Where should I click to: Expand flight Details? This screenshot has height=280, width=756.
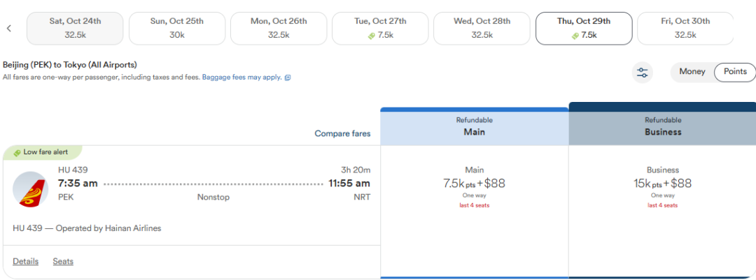click(26, 261)
